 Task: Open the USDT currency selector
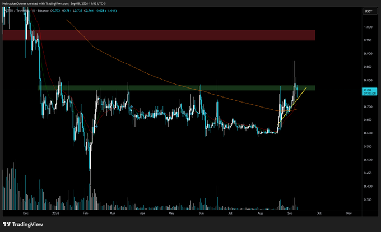[x=369, y=11]
